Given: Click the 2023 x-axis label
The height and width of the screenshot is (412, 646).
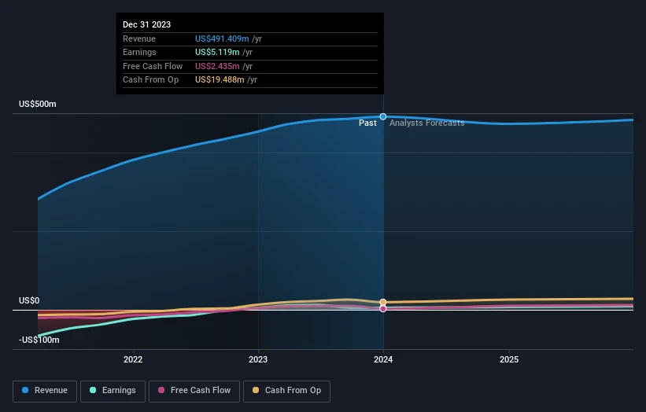Looking at the screenshot, I should click(258, 359).
